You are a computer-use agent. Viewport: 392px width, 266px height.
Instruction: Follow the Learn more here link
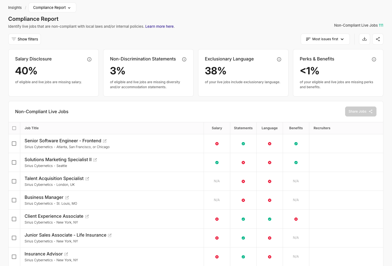point(160,27)
